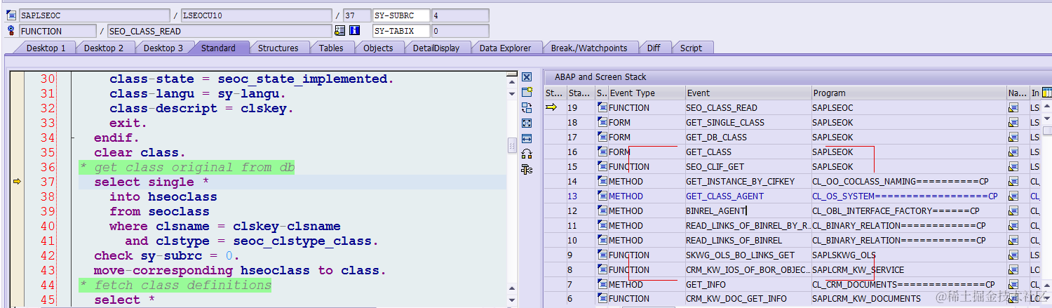Click navigation icon in SKWG_OLS_BO_LINKS_GET row
This screenshot has height=308, width=1052.
(1013, 255)
